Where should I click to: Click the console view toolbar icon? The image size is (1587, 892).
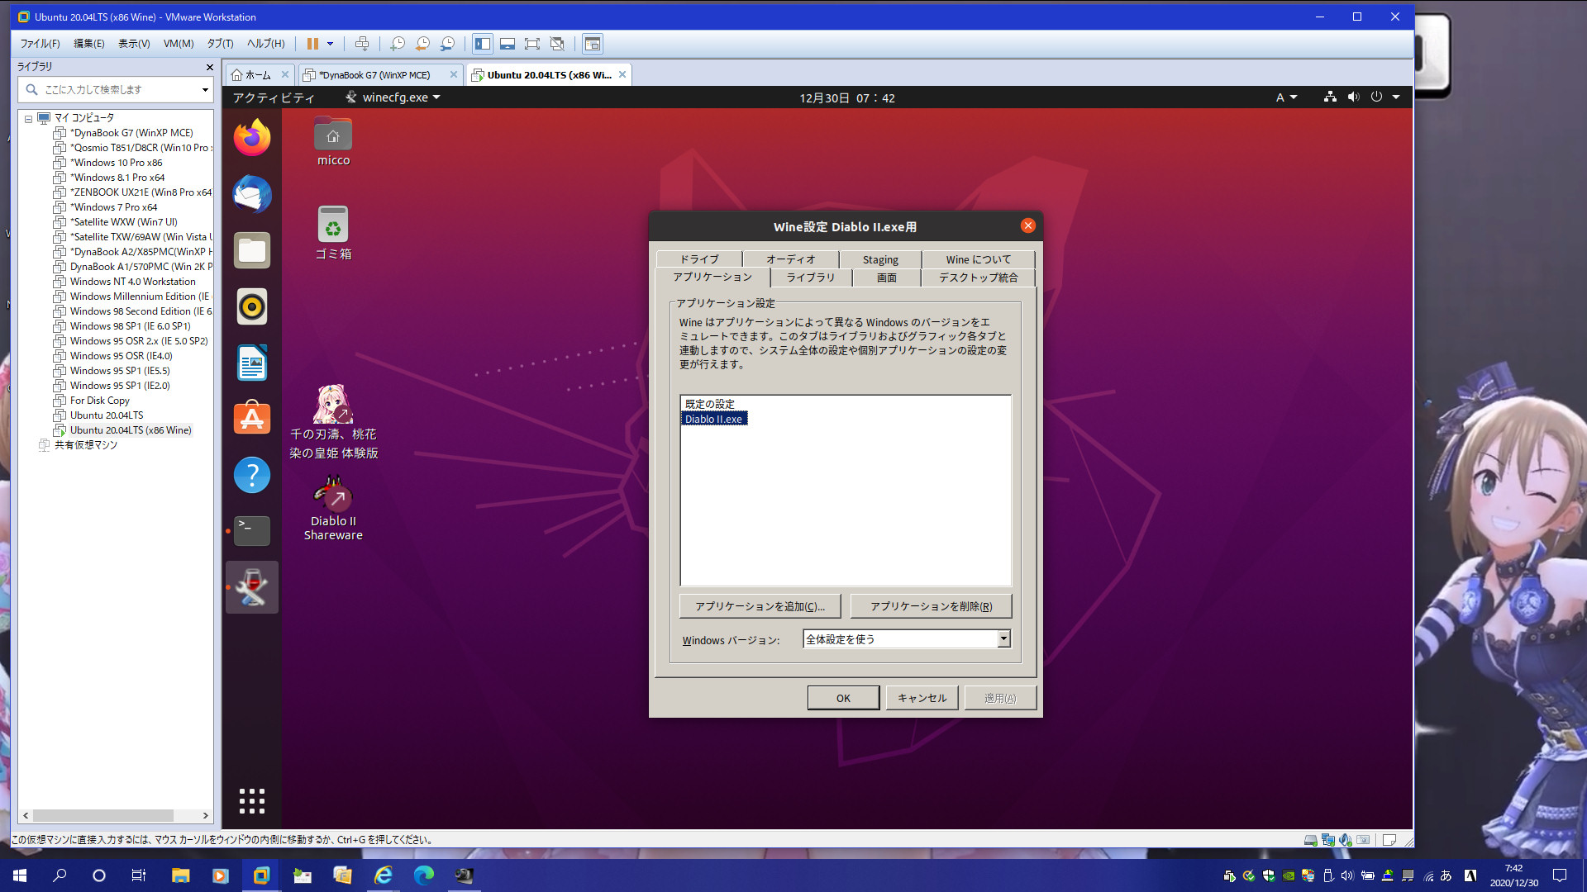tap(593, 44)
